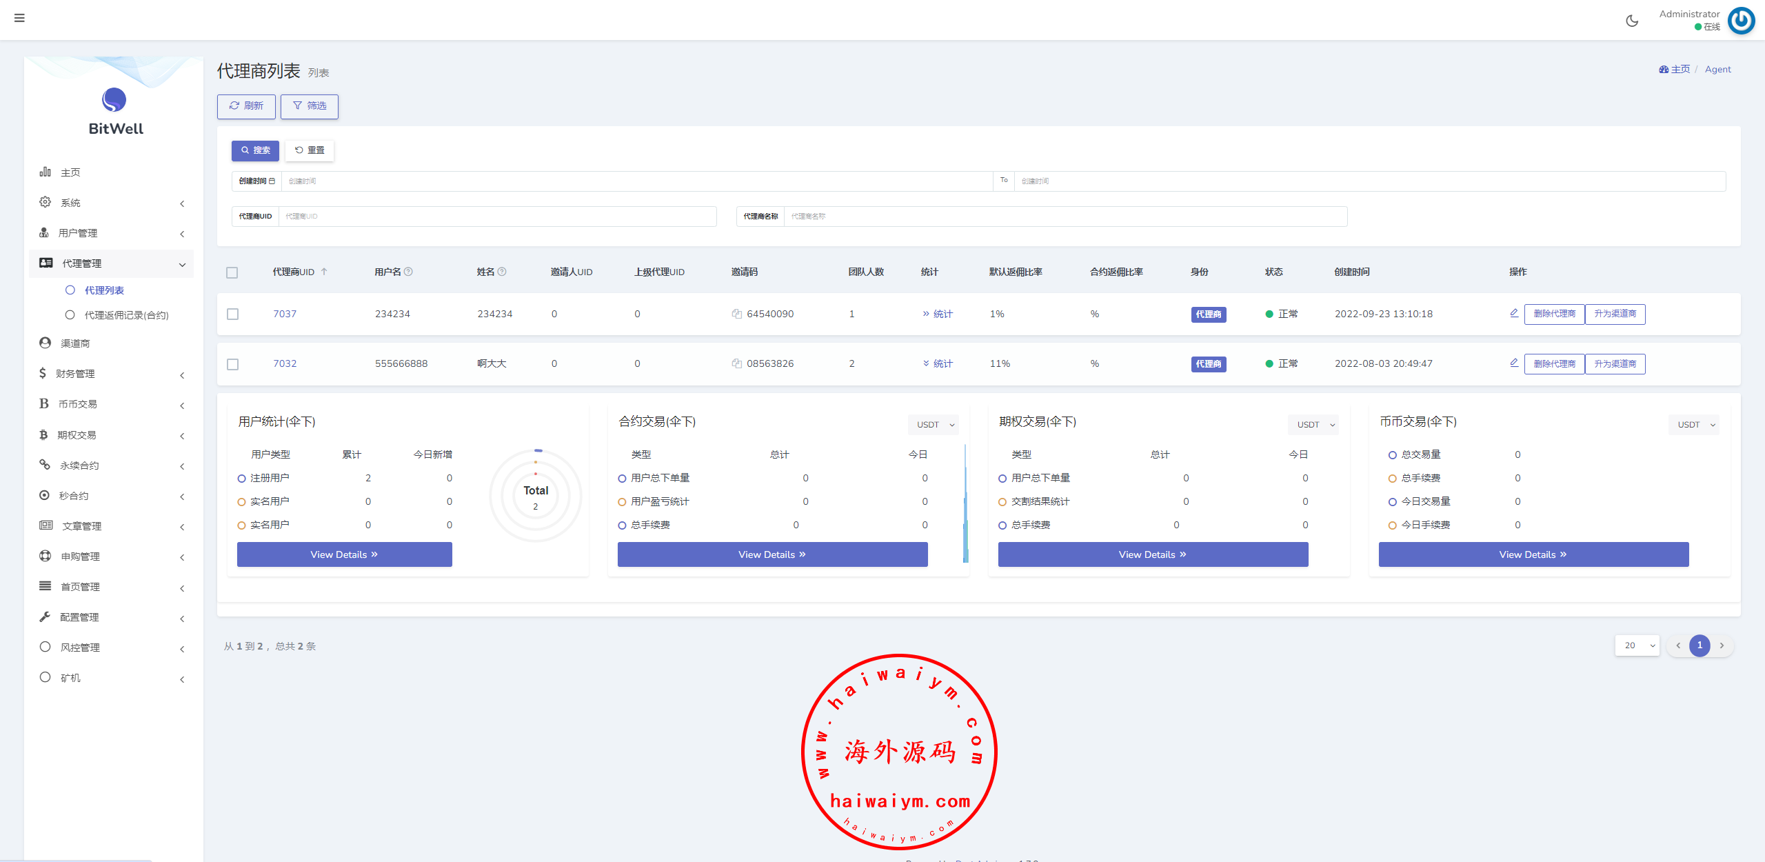
Task: Open the page size 20 dropdown
Action: [1637, 645]
